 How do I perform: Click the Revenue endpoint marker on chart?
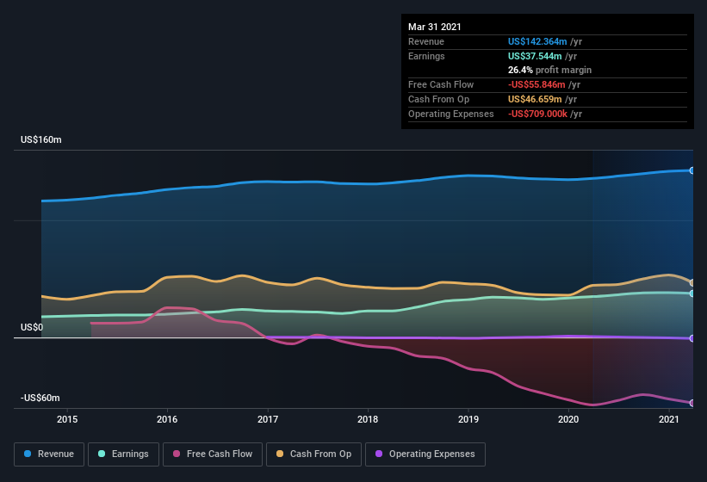tap(692, 170)
